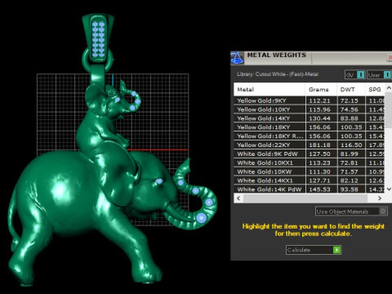Click the 127.50 grams value
Image resolution: width=392 pixels, height=294 pixels.
(x=319, y=154)
